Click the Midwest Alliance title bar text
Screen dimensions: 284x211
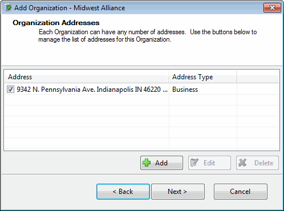99,8
